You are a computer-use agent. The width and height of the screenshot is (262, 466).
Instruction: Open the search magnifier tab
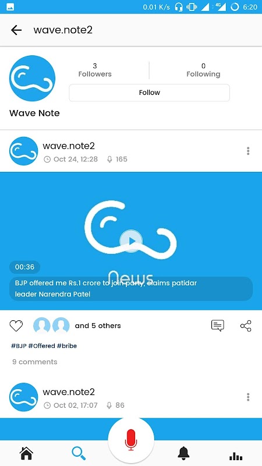point(79,454)
